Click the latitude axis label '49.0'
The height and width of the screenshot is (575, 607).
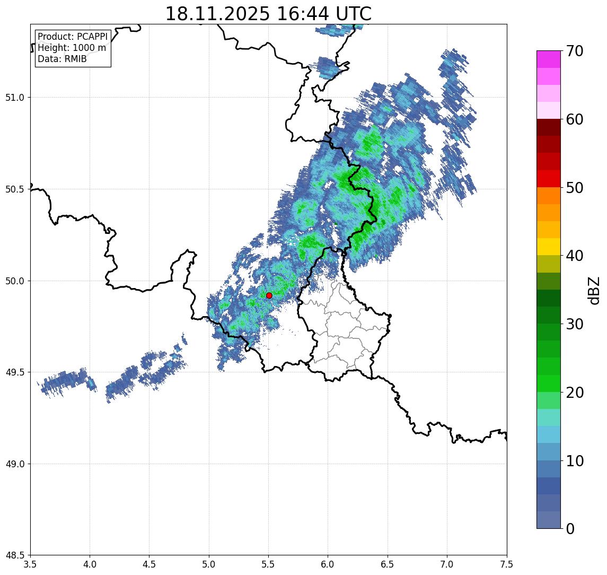(15, 464)
